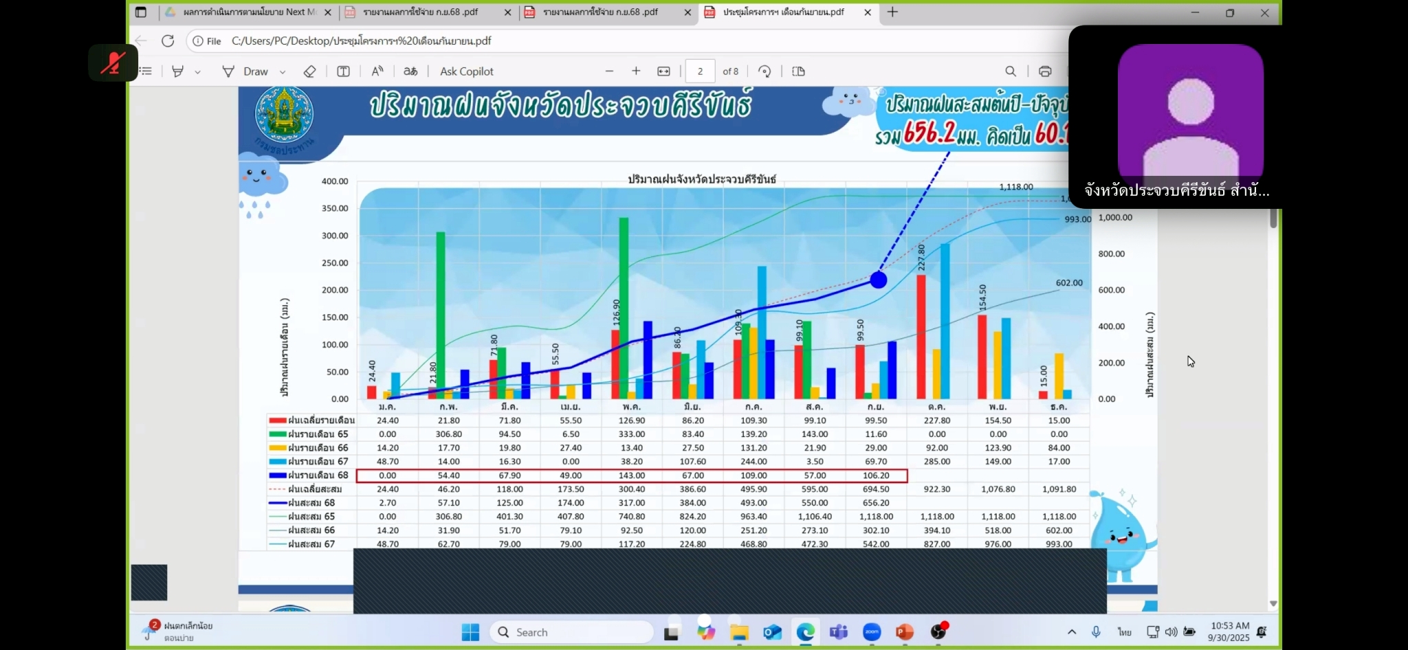The height and width of the screenshot is (650, 1408).
Task: Toggle the table of contents sidebar
Action: [x=146, y=71]
